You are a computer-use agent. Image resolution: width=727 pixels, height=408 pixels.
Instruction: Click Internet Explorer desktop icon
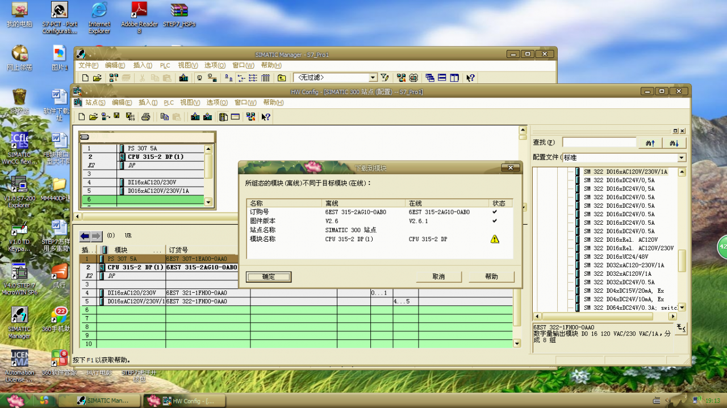click(99, 18)
